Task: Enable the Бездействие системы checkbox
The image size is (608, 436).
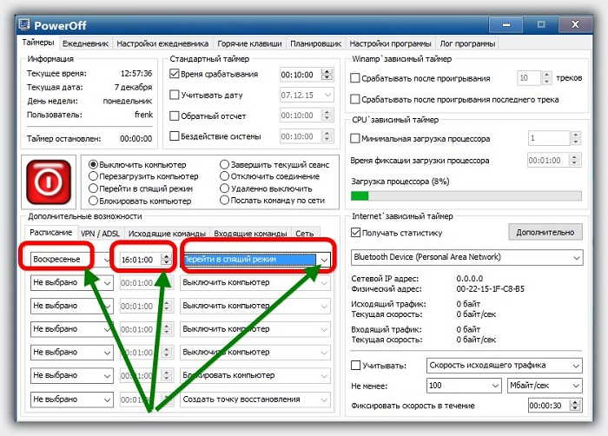Action: point(174,136)
